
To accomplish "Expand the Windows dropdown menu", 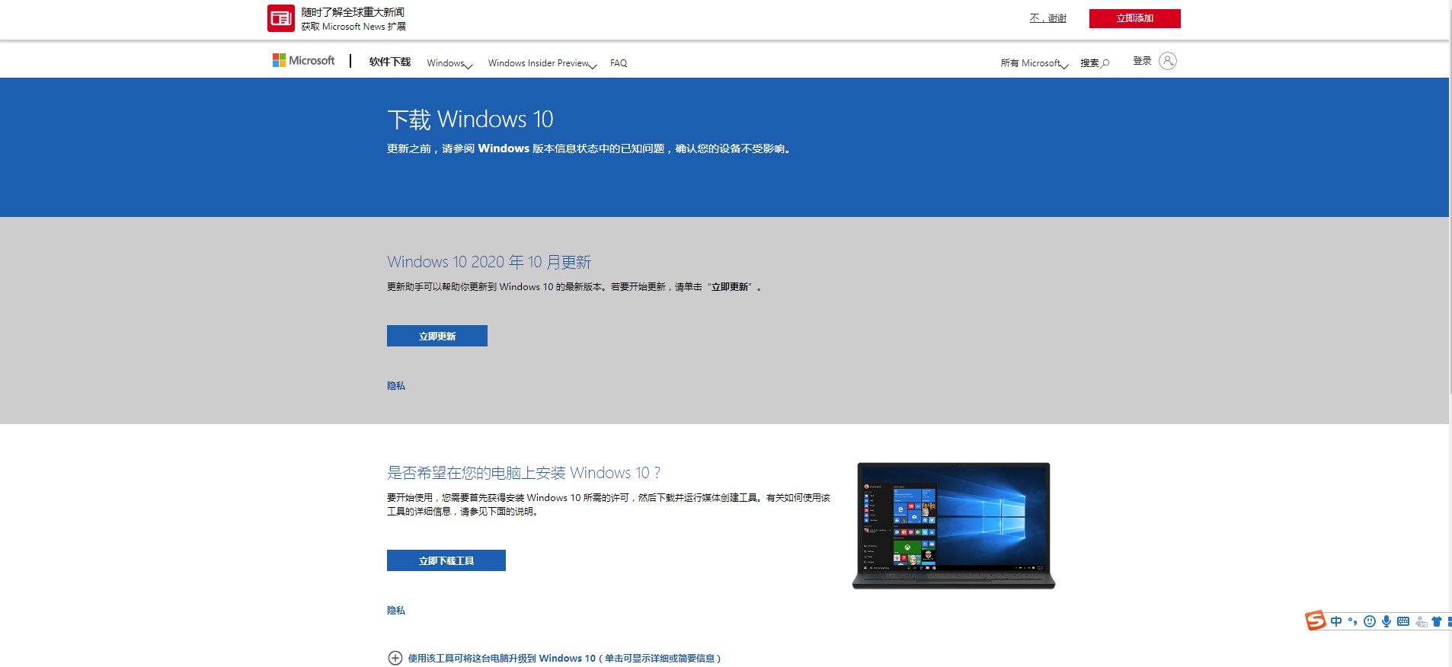I will coord(449,63).
